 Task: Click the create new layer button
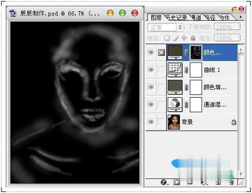click(218, 182)
